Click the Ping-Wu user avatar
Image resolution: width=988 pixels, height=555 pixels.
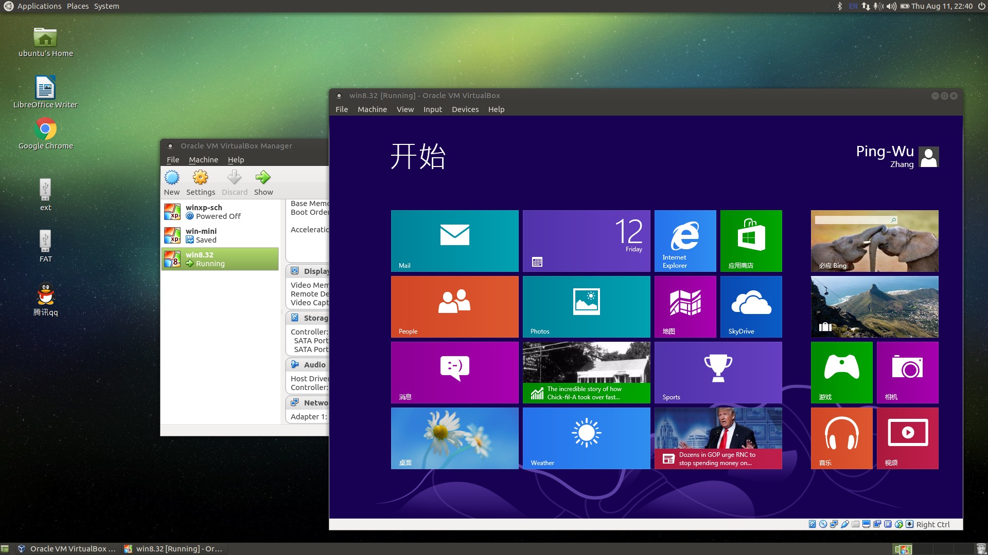(x=928, y=157)
